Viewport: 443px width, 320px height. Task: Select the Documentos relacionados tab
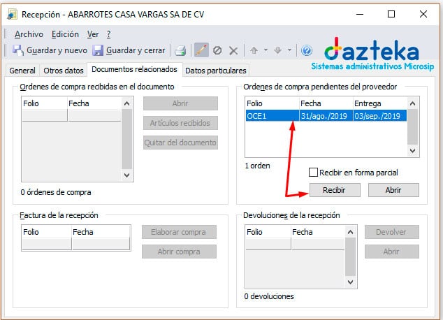pyautogui.click(x=134, y=69)
